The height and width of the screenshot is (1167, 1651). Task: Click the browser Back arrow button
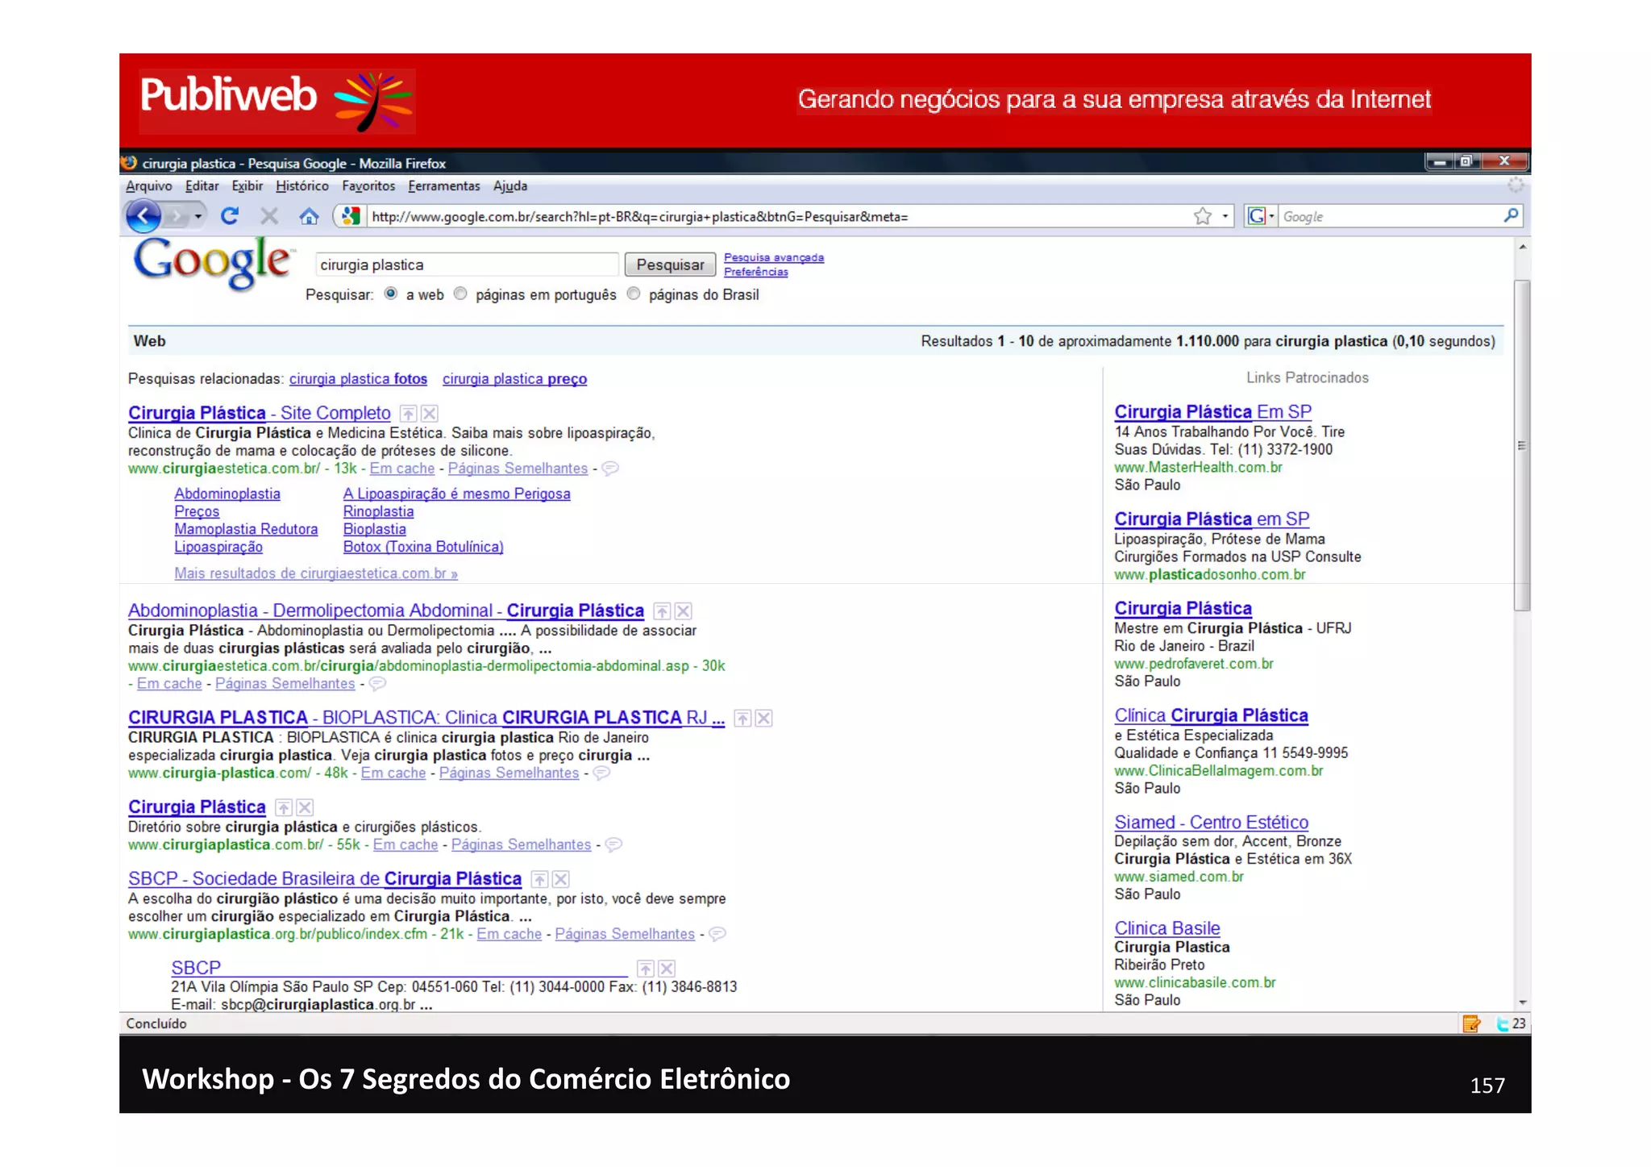(x=143, y=216)
